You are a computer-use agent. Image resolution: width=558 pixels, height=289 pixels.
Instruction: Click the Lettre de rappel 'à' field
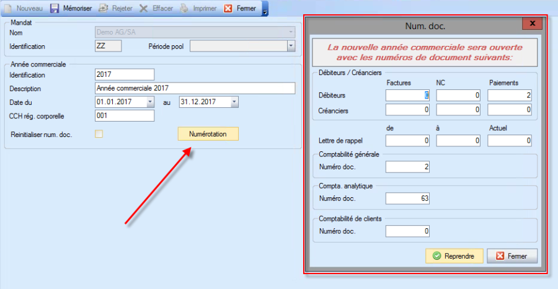(x=458, y=141)
